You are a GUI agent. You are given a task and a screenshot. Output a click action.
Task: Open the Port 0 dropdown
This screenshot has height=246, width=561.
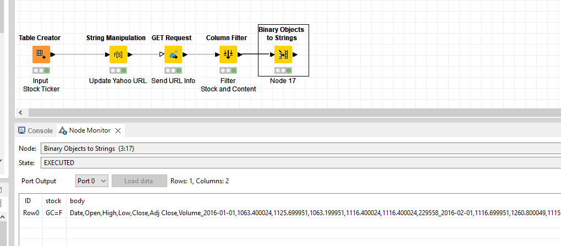92,181
